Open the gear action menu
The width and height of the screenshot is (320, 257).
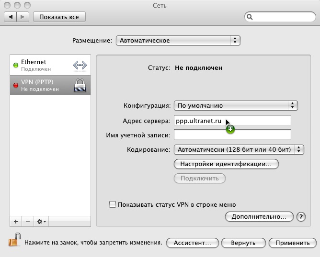point(41,222)
